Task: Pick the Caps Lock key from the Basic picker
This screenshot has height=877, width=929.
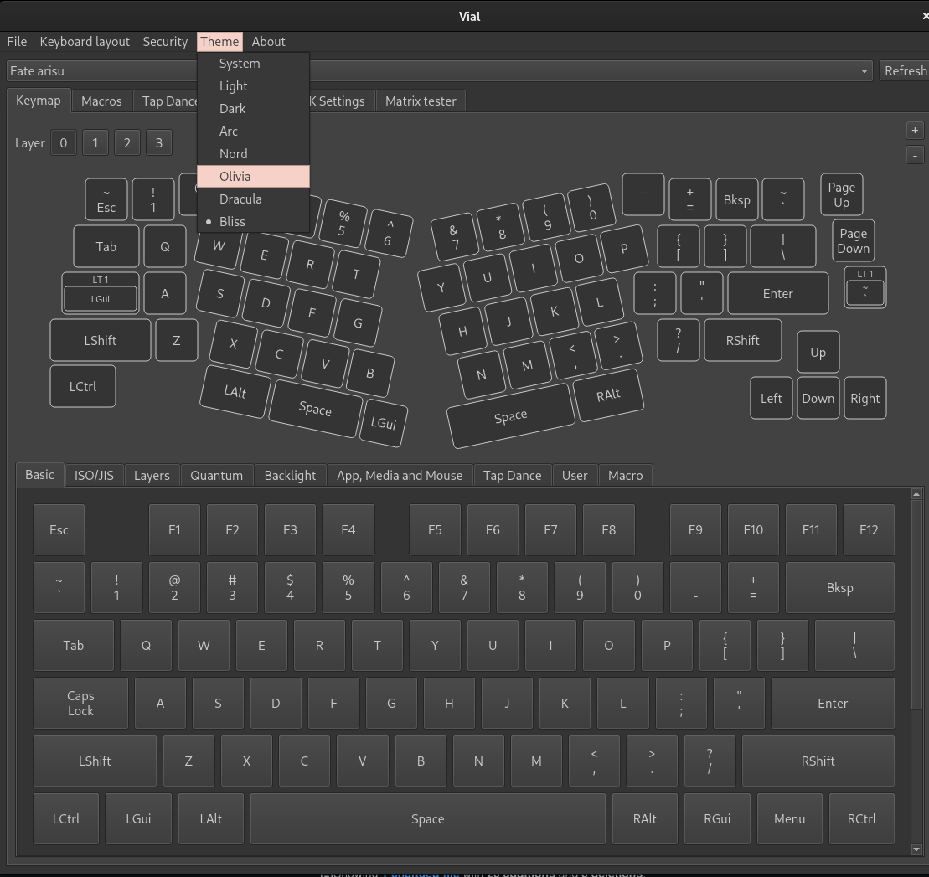Action: click(x=80, y=703)
